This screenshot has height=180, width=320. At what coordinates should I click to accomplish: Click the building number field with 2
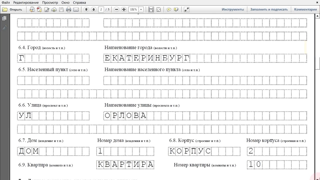pyautogui.click(x=277, y=151)
